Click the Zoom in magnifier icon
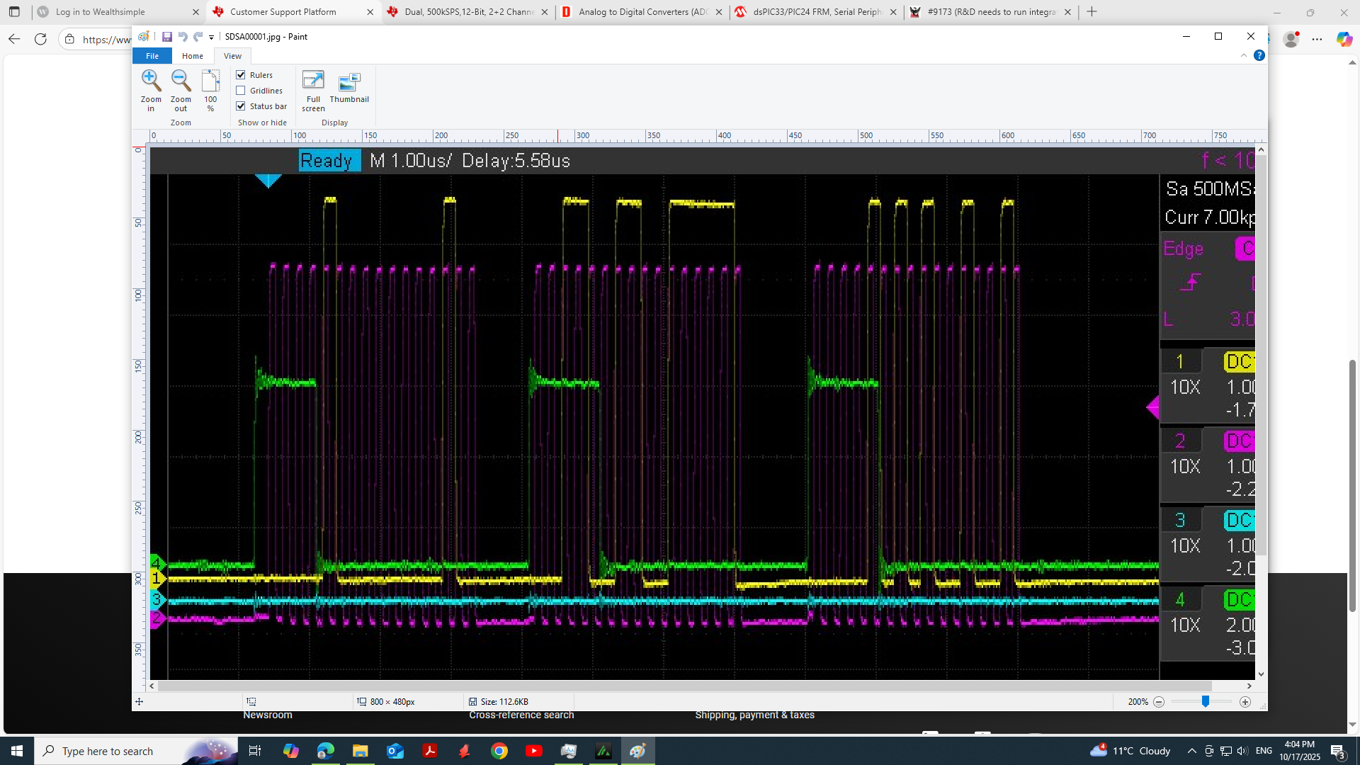1360x765 pixels. (151, 81)
